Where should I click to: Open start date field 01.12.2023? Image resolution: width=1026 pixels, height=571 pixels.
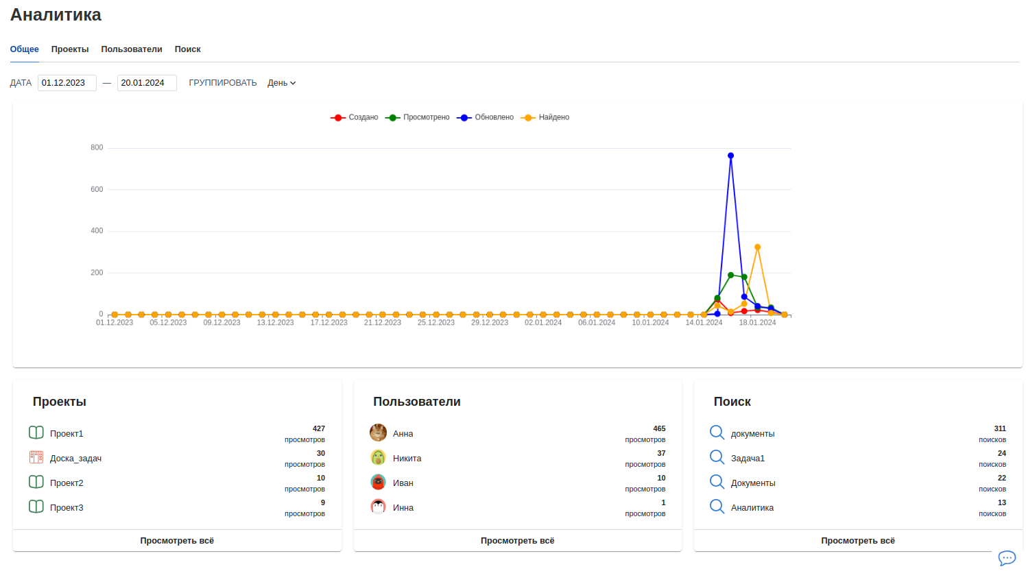[x=67, y=83]
